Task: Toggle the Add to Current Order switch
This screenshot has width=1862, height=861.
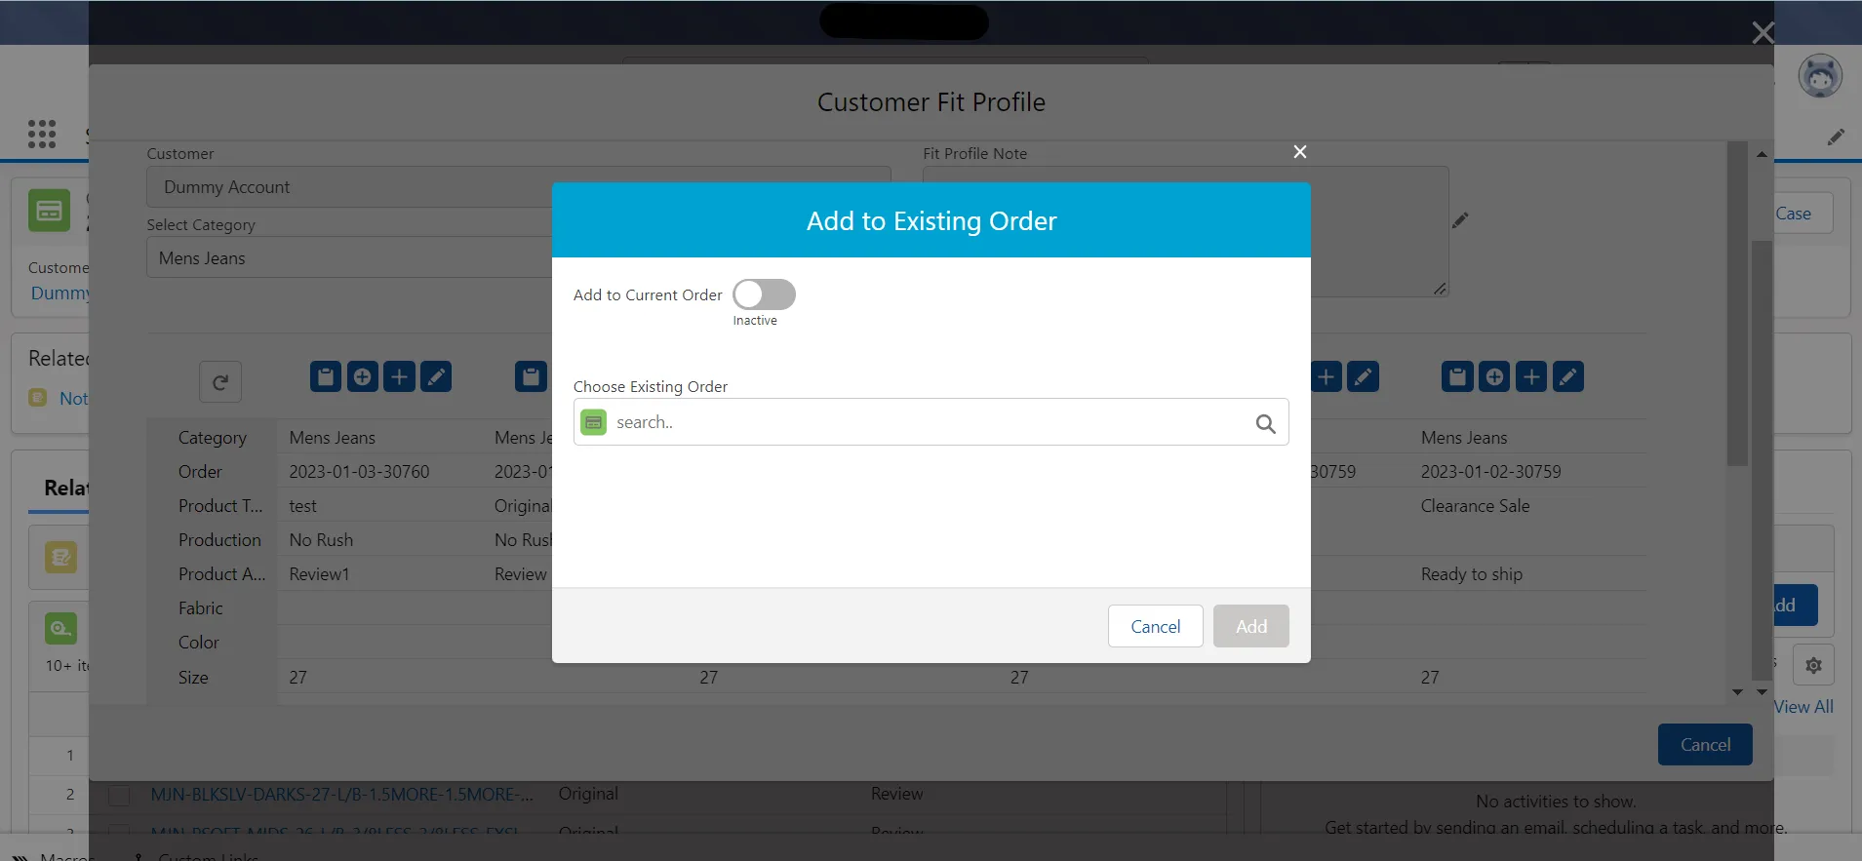Action: click(764, 294)
